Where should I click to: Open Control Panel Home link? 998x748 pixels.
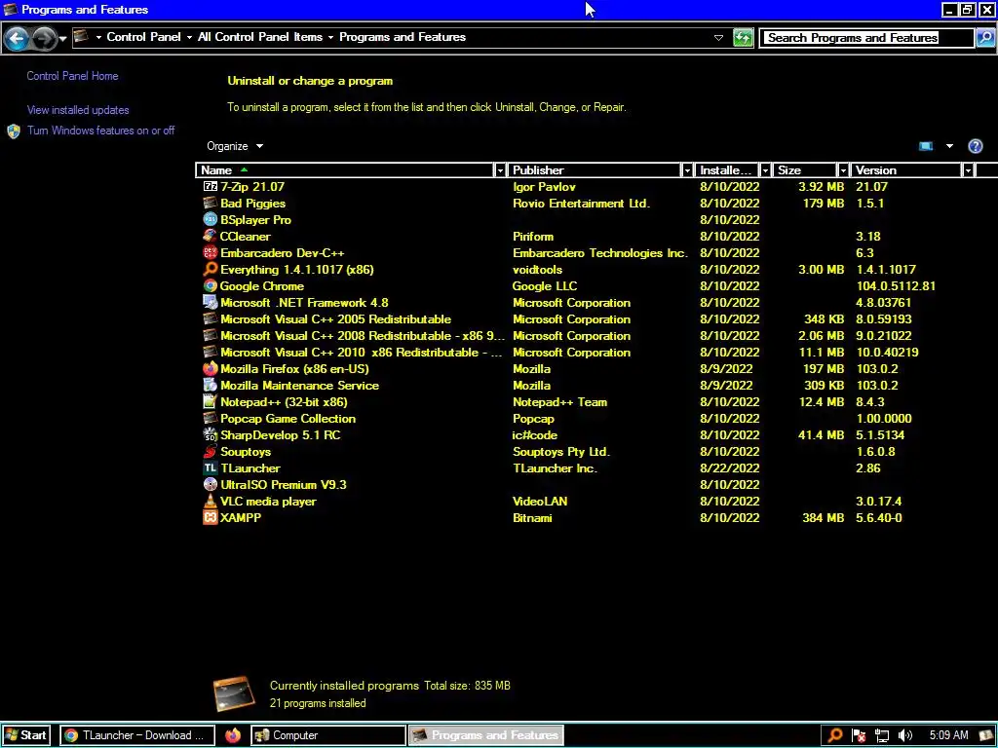coord(72,76)
